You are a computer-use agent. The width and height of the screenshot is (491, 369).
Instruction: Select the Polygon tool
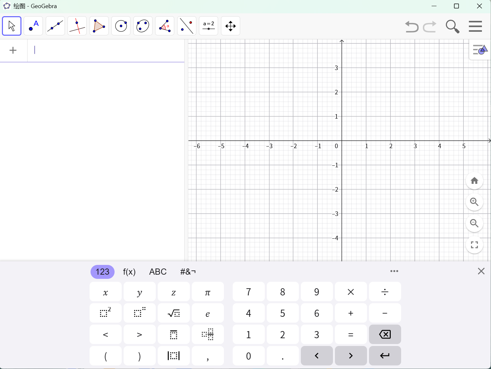(99, 26)
